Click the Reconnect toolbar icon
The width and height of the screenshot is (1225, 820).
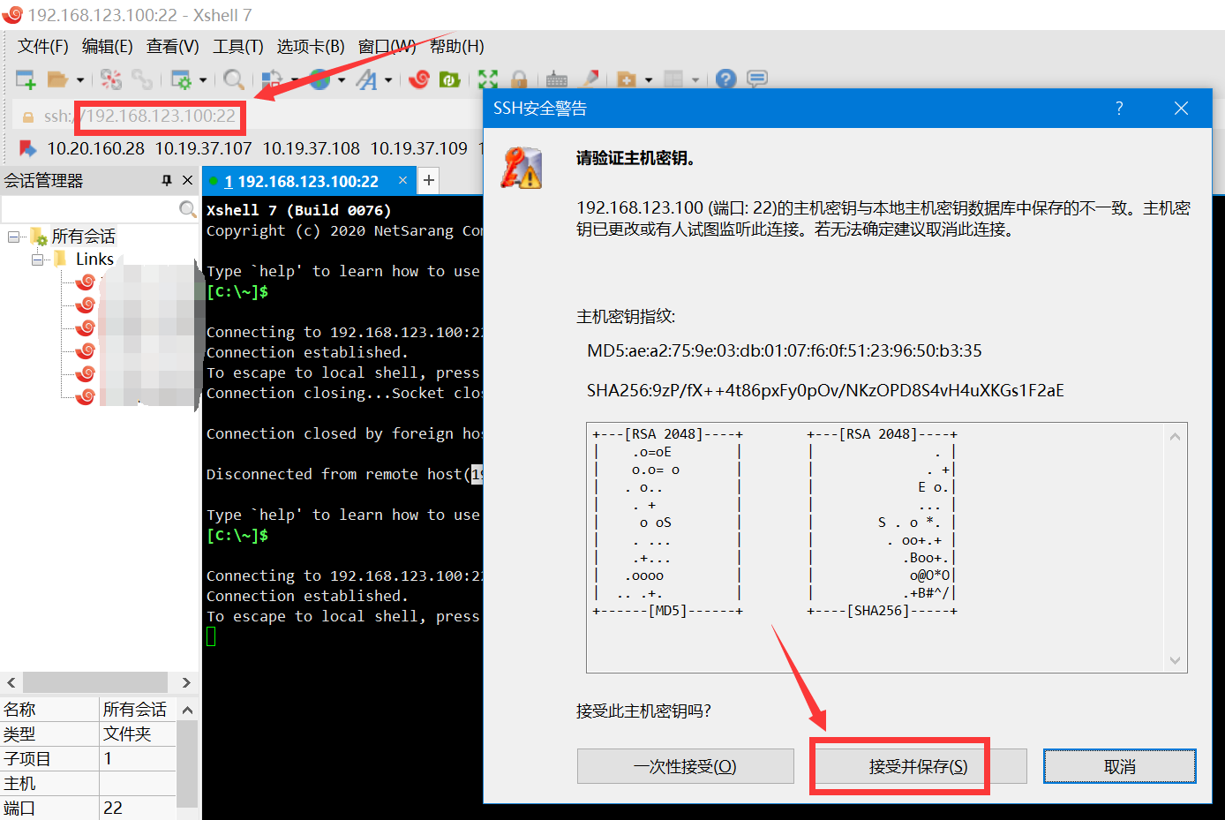point(110,79)
